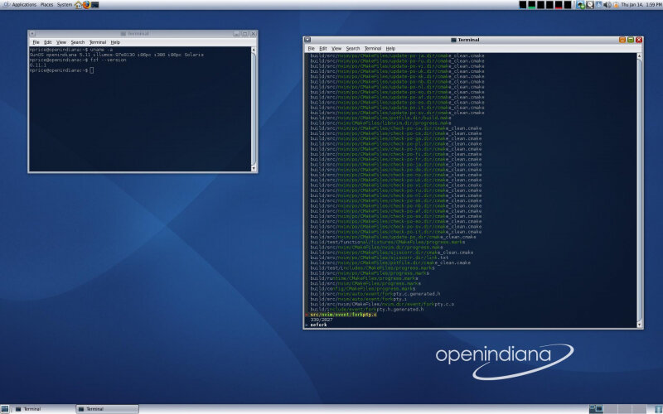Open File menu in right Terminal window
The height and width of the screenshot is (414, 663).
coord(312,49)
